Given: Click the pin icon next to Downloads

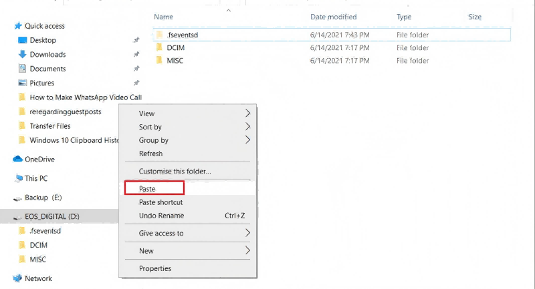Looking at the screenshot, I should point(136,54).
